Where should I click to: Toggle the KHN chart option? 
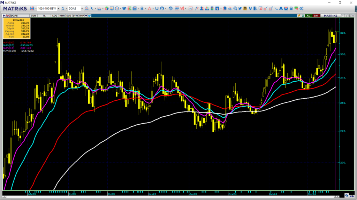pos(62,16)
